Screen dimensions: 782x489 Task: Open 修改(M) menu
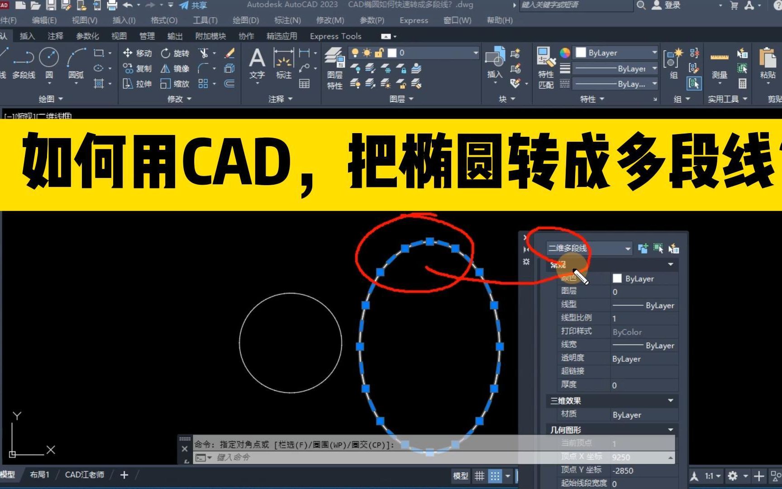(x=330, y=20)
